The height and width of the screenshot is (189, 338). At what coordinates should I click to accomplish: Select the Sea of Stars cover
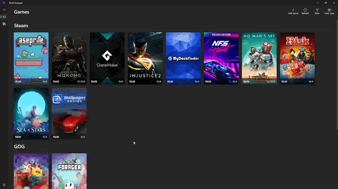[31, 113]
